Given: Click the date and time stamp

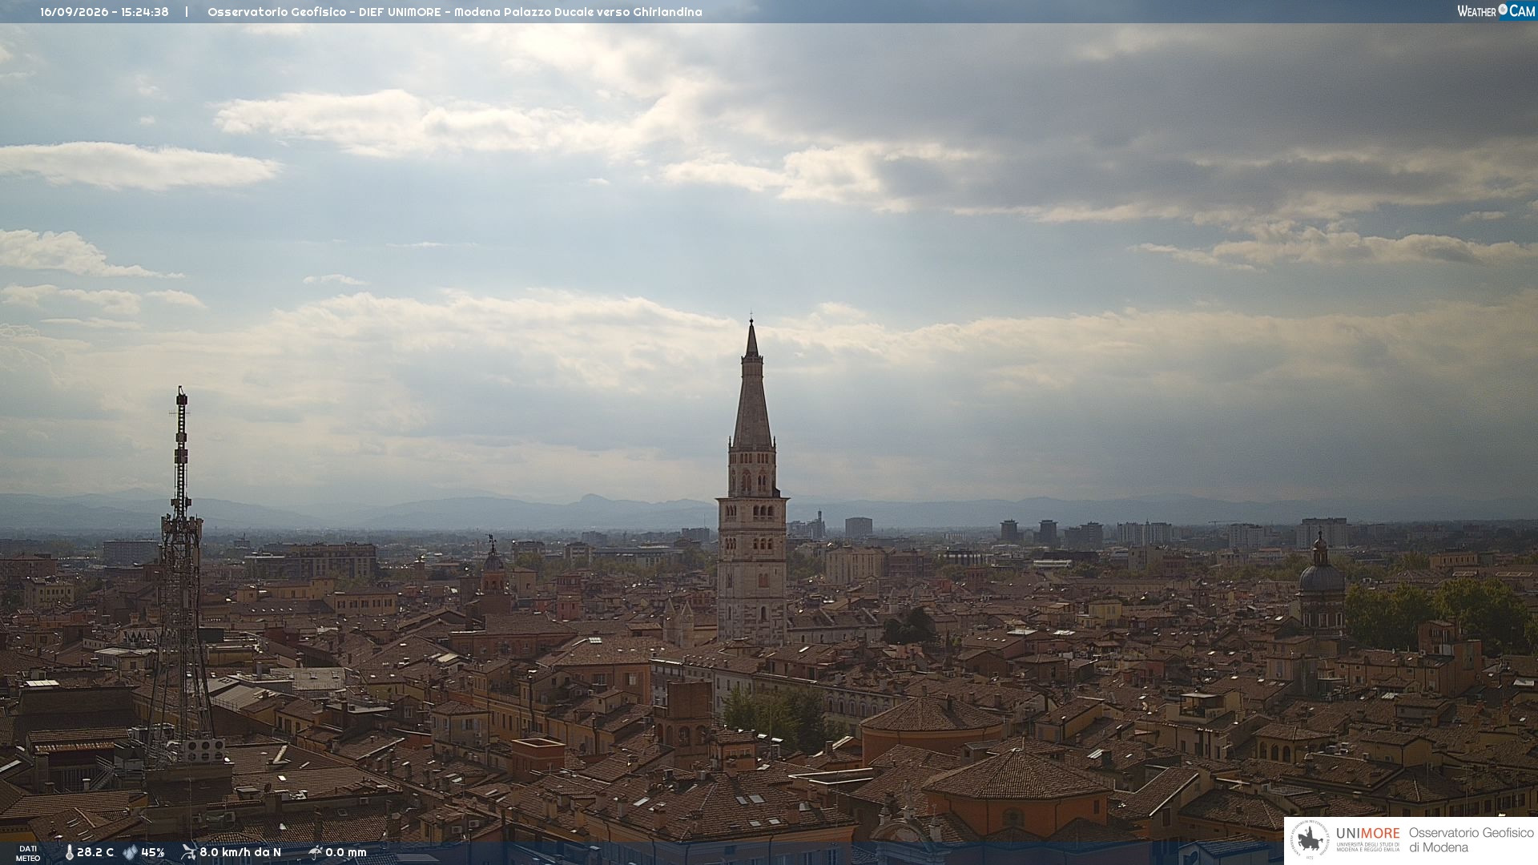Looking at the screenshot, I should pyautogui.click(x=104, y=12).
